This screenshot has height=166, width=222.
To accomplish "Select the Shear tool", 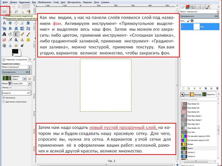I will pos(10,28).
